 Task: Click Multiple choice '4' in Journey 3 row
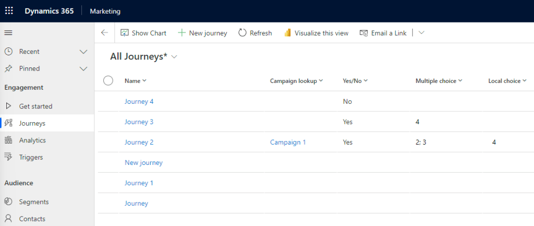418,122
